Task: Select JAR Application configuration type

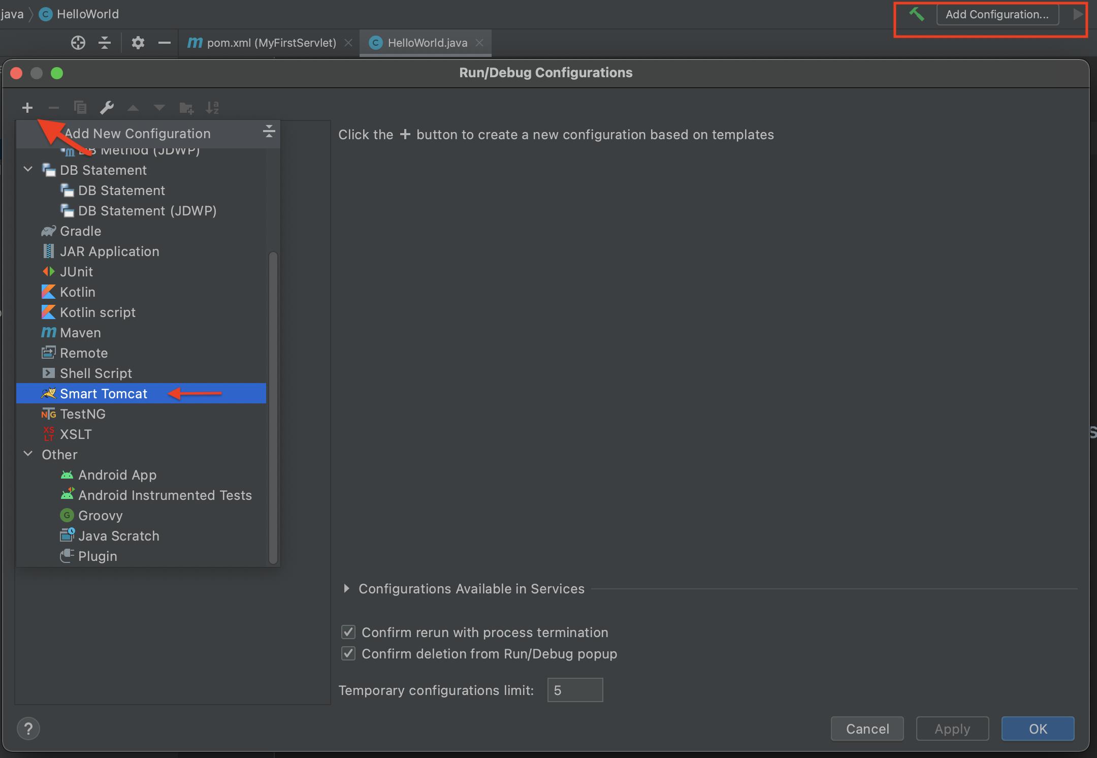Action: click(141, 251)
